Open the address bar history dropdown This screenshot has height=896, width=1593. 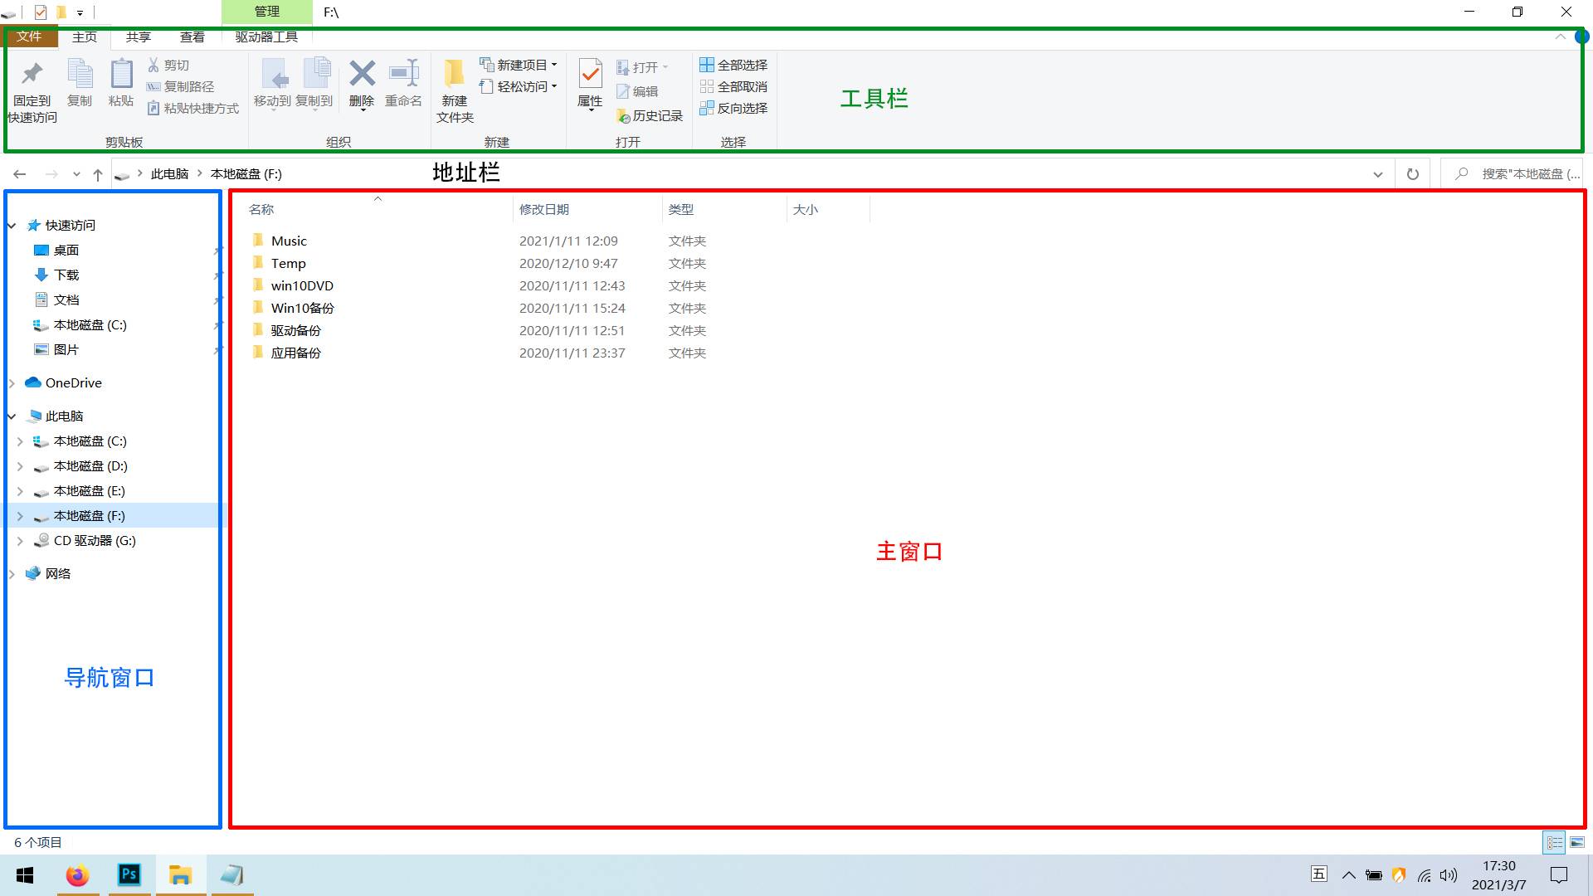coord(1377,174)
